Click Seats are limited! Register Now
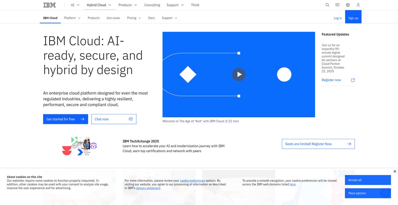This screenshot has width=398, height=205. click(318, 144)
